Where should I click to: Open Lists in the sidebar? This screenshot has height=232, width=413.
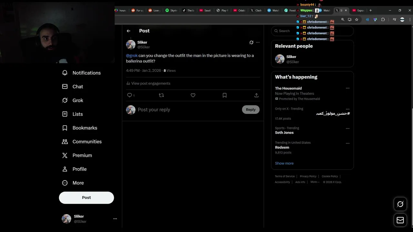(72, 114)
